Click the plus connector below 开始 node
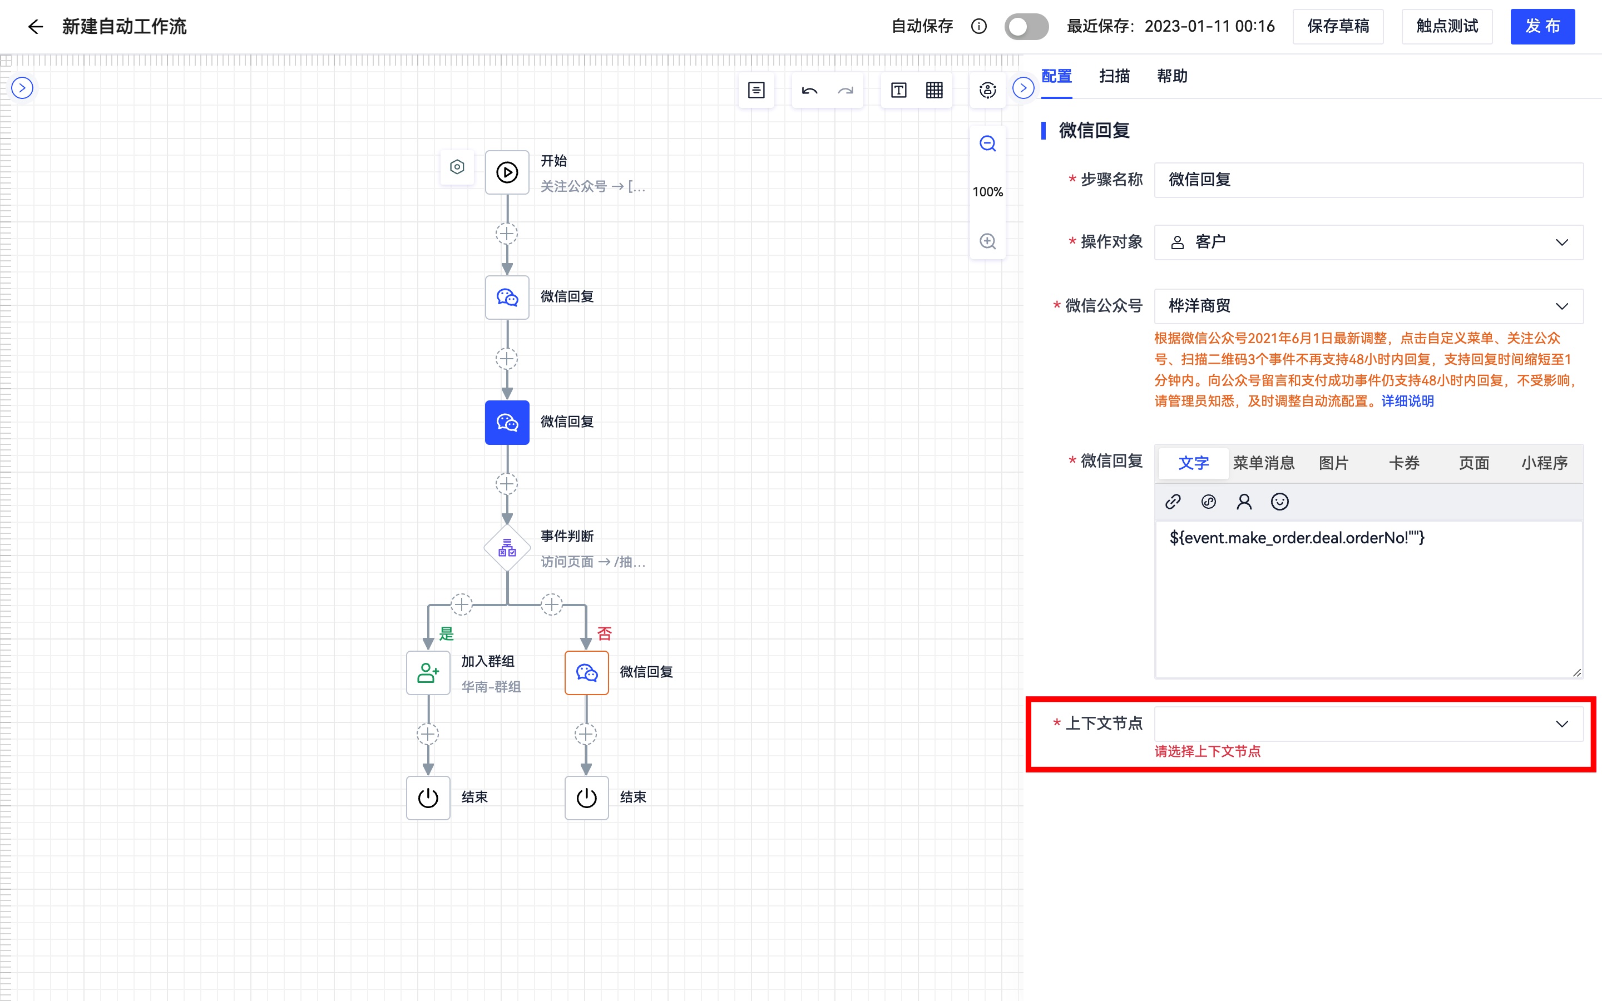 (507, 234)
